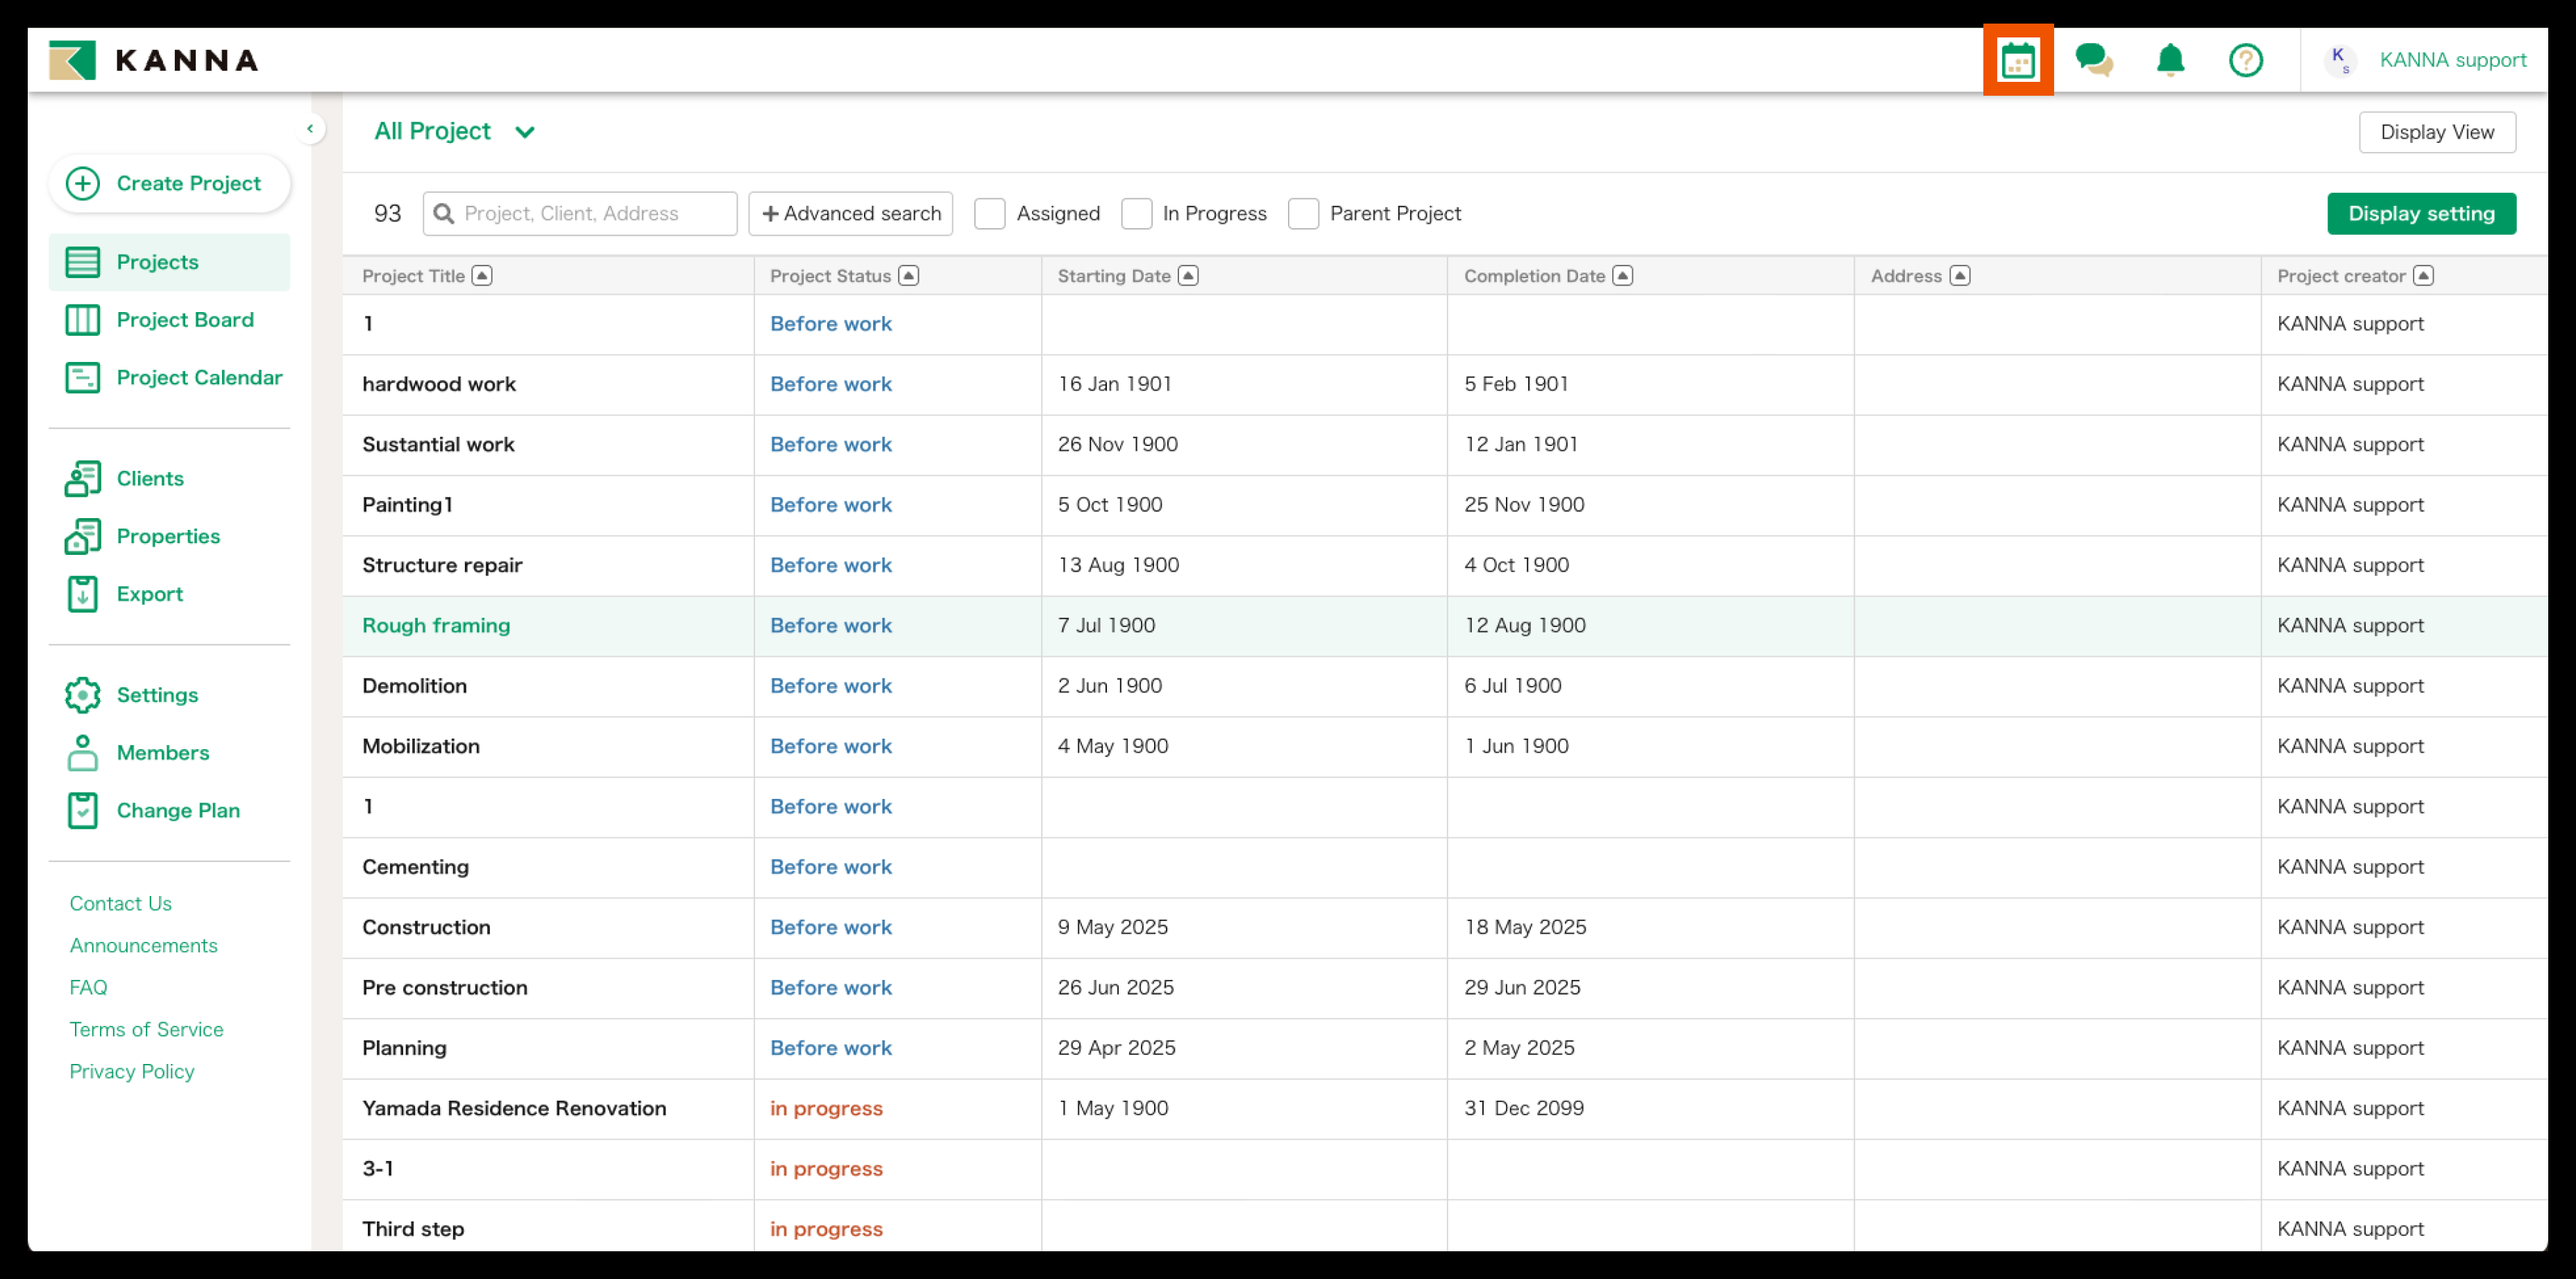The height and width of the screenshot is (1279, 2576).
Task: Check the In Progress filter
Action: coord(1136,213)
